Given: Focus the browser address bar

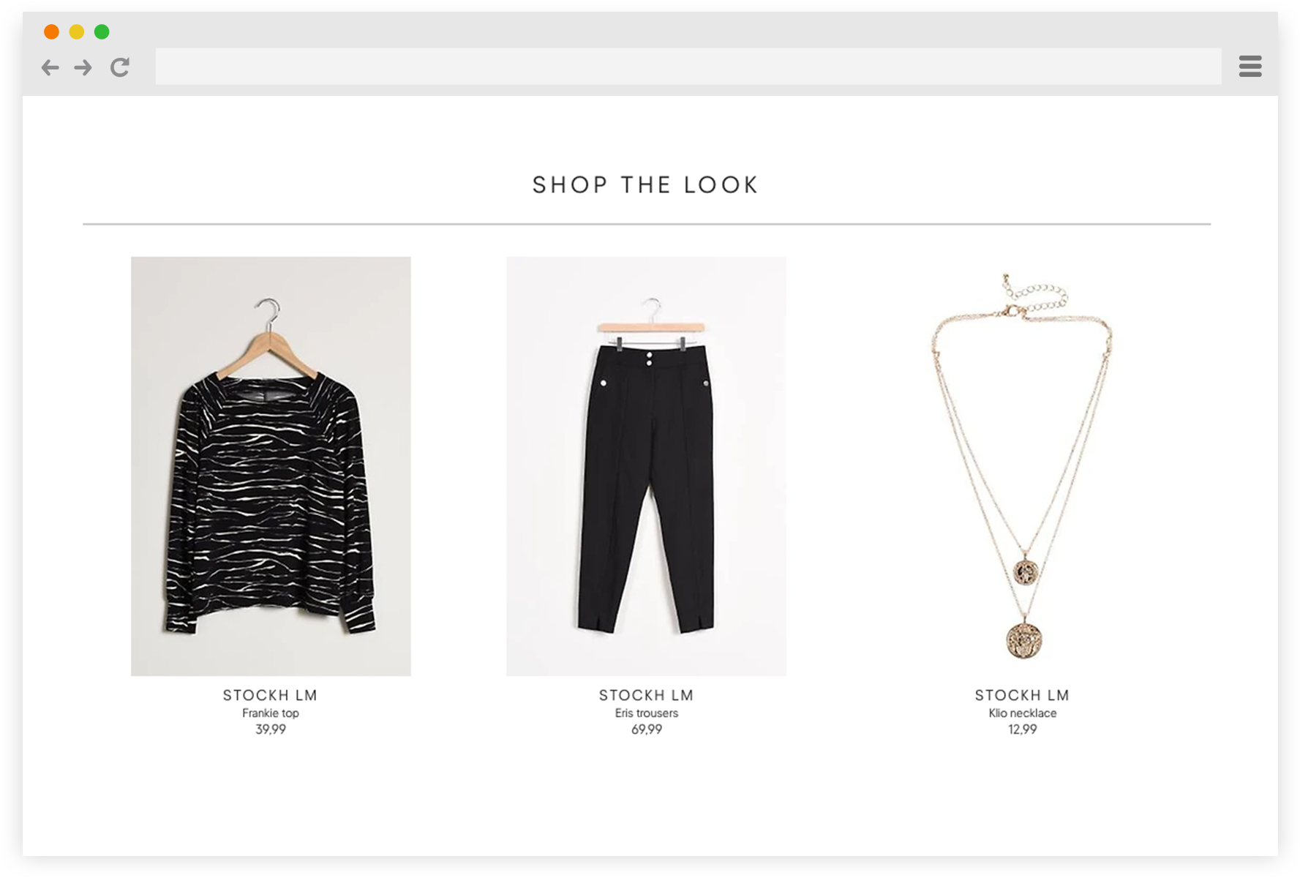Looking at the screenshot, I should [688, 67].
